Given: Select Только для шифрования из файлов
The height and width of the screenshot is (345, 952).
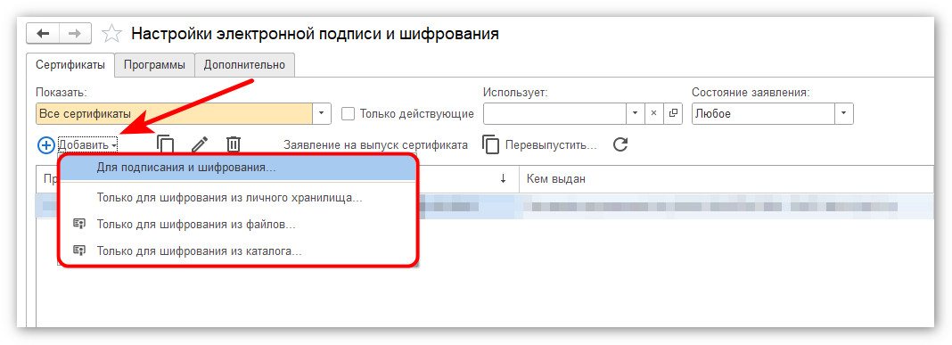Looking at the screenshot, I should [238, 224].
